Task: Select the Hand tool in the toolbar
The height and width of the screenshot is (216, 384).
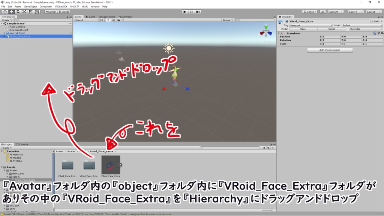Action: coord(5,12)
